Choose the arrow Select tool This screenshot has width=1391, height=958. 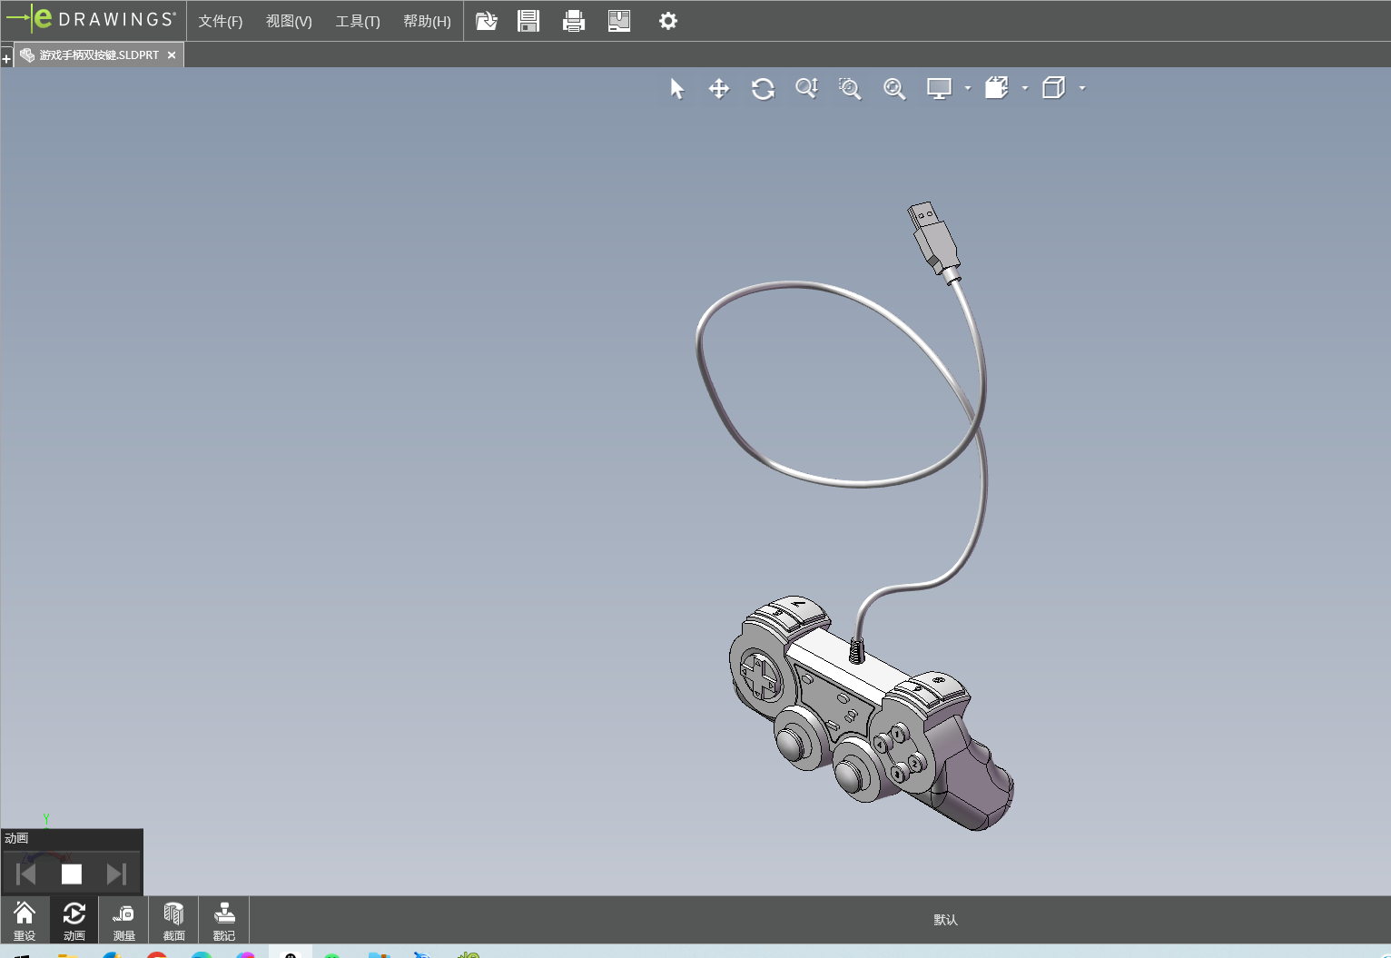[676, 89]
